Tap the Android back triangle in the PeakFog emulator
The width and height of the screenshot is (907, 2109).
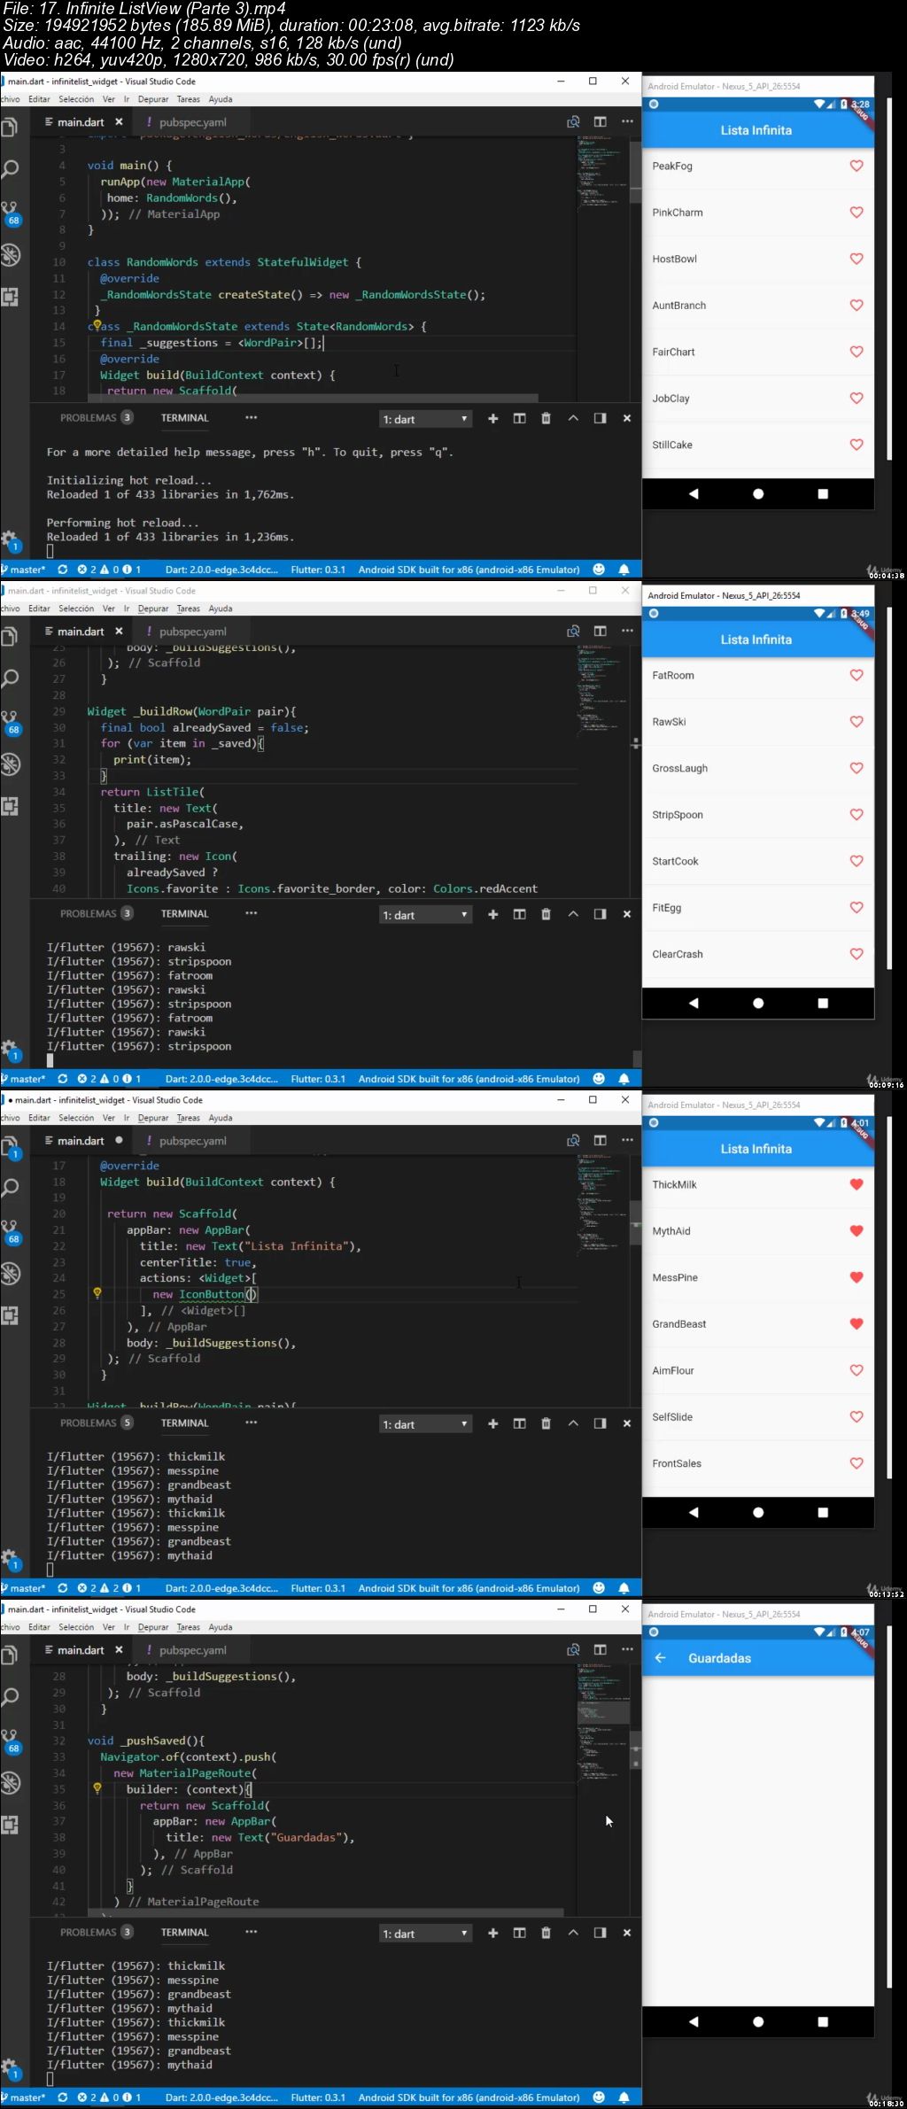point(694,494)
